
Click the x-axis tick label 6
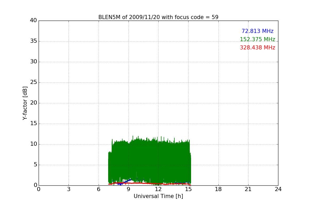tap(98, 189)
